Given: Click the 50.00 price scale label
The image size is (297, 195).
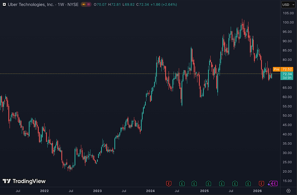Looking at the screenshot, I should tap(287, 115).
